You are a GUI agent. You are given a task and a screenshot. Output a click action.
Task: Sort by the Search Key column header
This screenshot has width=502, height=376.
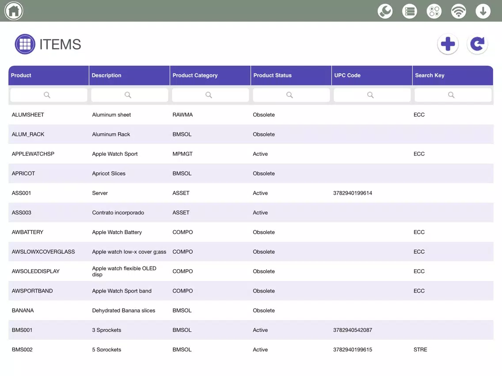453,75
